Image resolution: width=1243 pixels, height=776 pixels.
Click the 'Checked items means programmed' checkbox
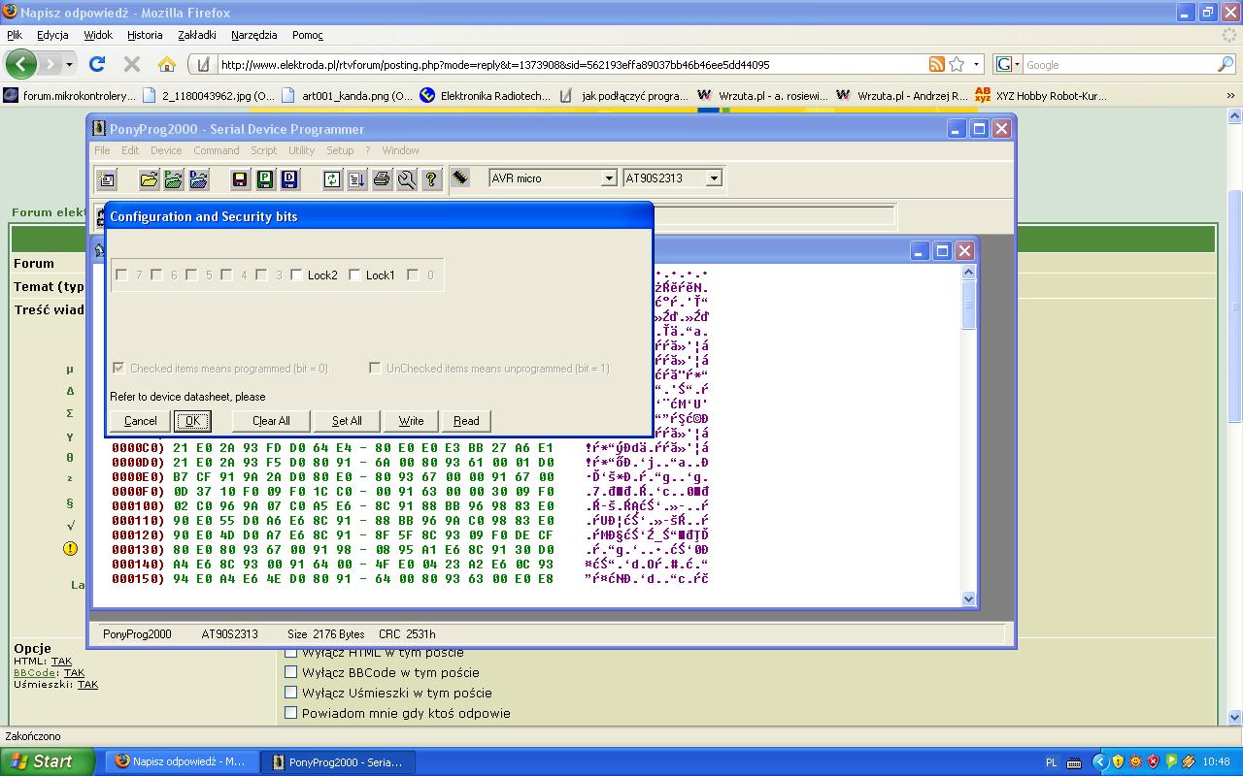point(118,368)
